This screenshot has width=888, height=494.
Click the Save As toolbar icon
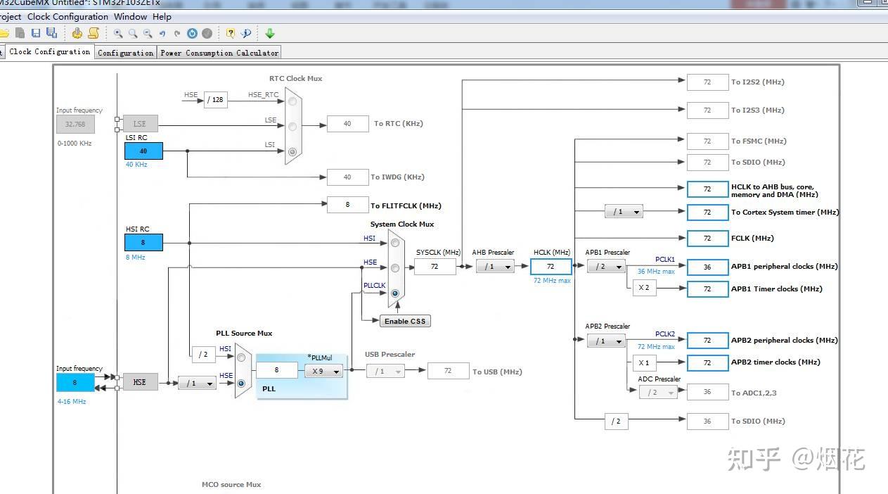[51, 33]
